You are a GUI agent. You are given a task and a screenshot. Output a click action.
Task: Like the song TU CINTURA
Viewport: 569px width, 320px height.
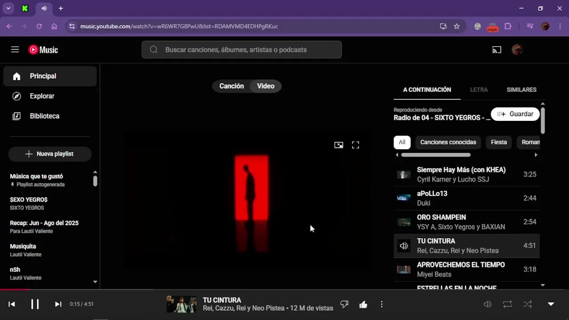click(x=363, y=304)
